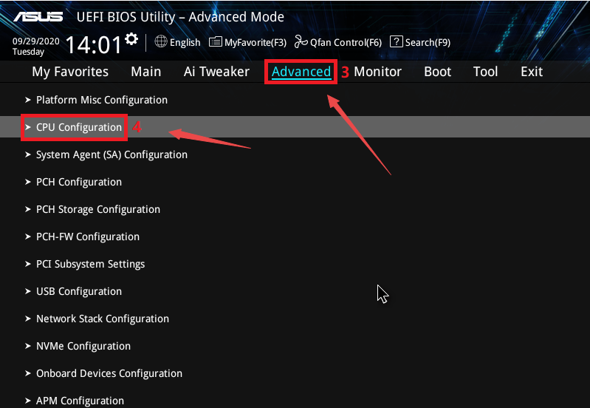The height and width of the screenshot is (408, 590).
Task: Expand arrow next to System Agent Configuration
Action: 28,154
